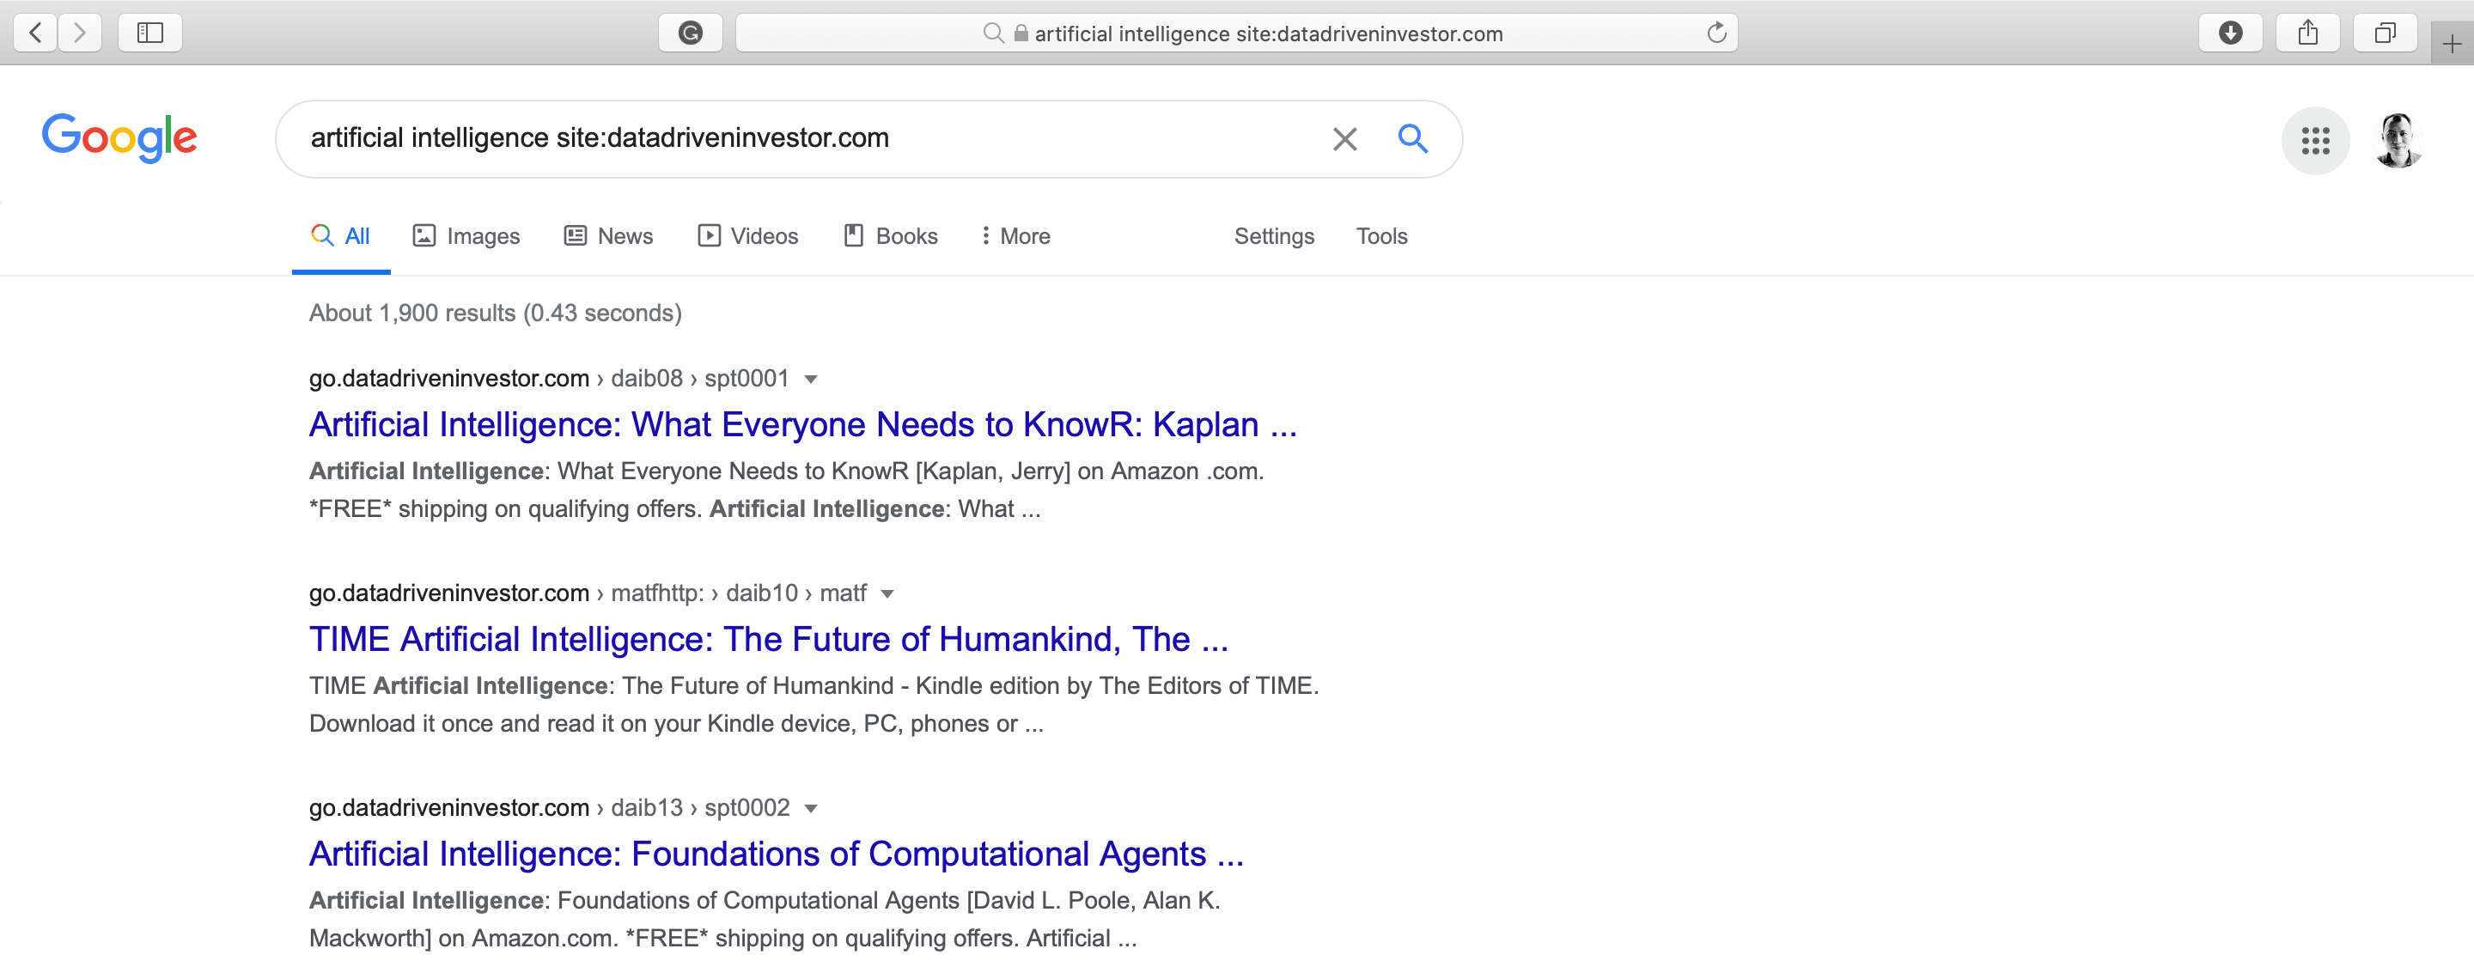The height and width of the screenshot is (979, 2474).
Task: Select the All results tab
Action: [341, 236]
